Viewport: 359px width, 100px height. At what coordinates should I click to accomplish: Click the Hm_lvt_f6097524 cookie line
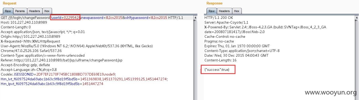pos(84,79)
